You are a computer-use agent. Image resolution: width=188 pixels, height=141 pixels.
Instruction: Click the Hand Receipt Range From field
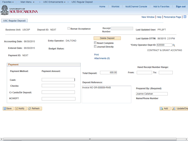144,73
